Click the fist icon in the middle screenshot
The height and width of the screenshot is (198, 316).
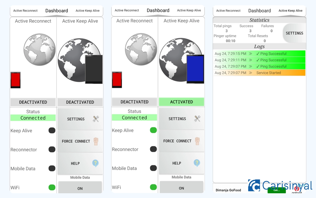coord(197,141)
